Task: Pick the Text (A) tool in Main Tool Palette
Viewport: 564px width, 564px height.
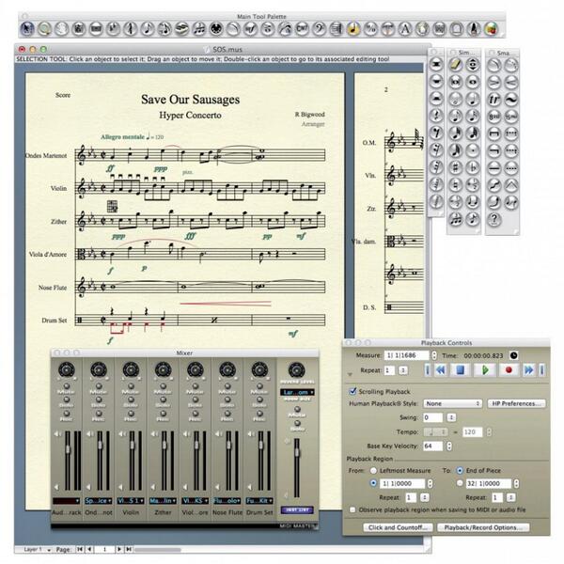Action: (405, 29)
